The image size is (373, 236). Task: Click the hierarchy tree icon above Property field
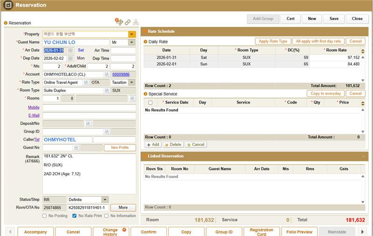point(136,22)
